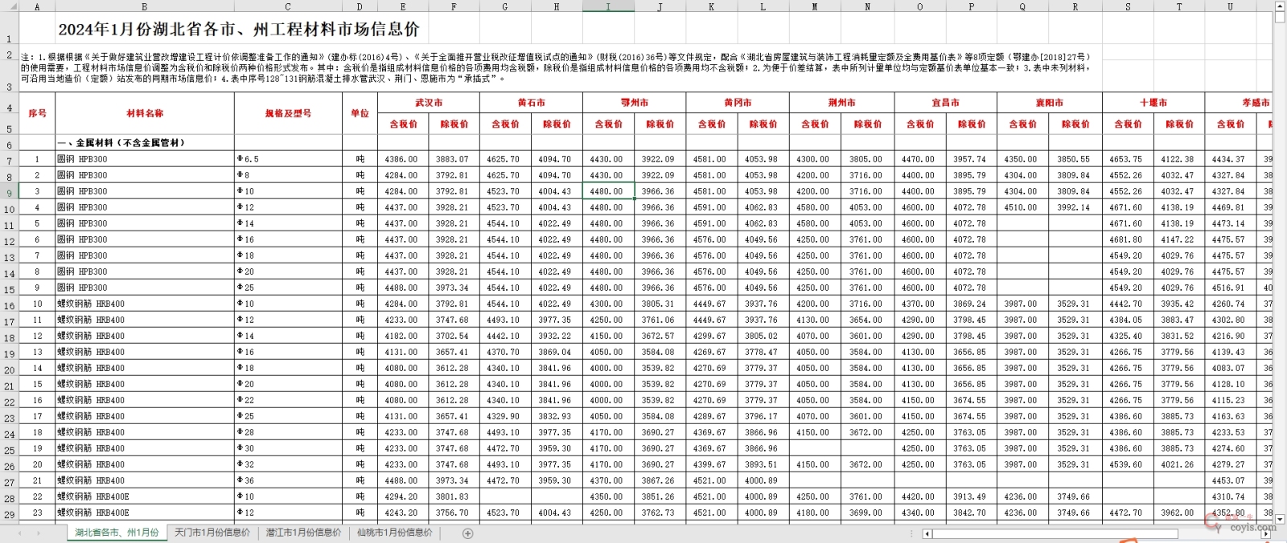Select column A header
The height and width of the screenshot is (543, 1287).
[x=37, y=6]
